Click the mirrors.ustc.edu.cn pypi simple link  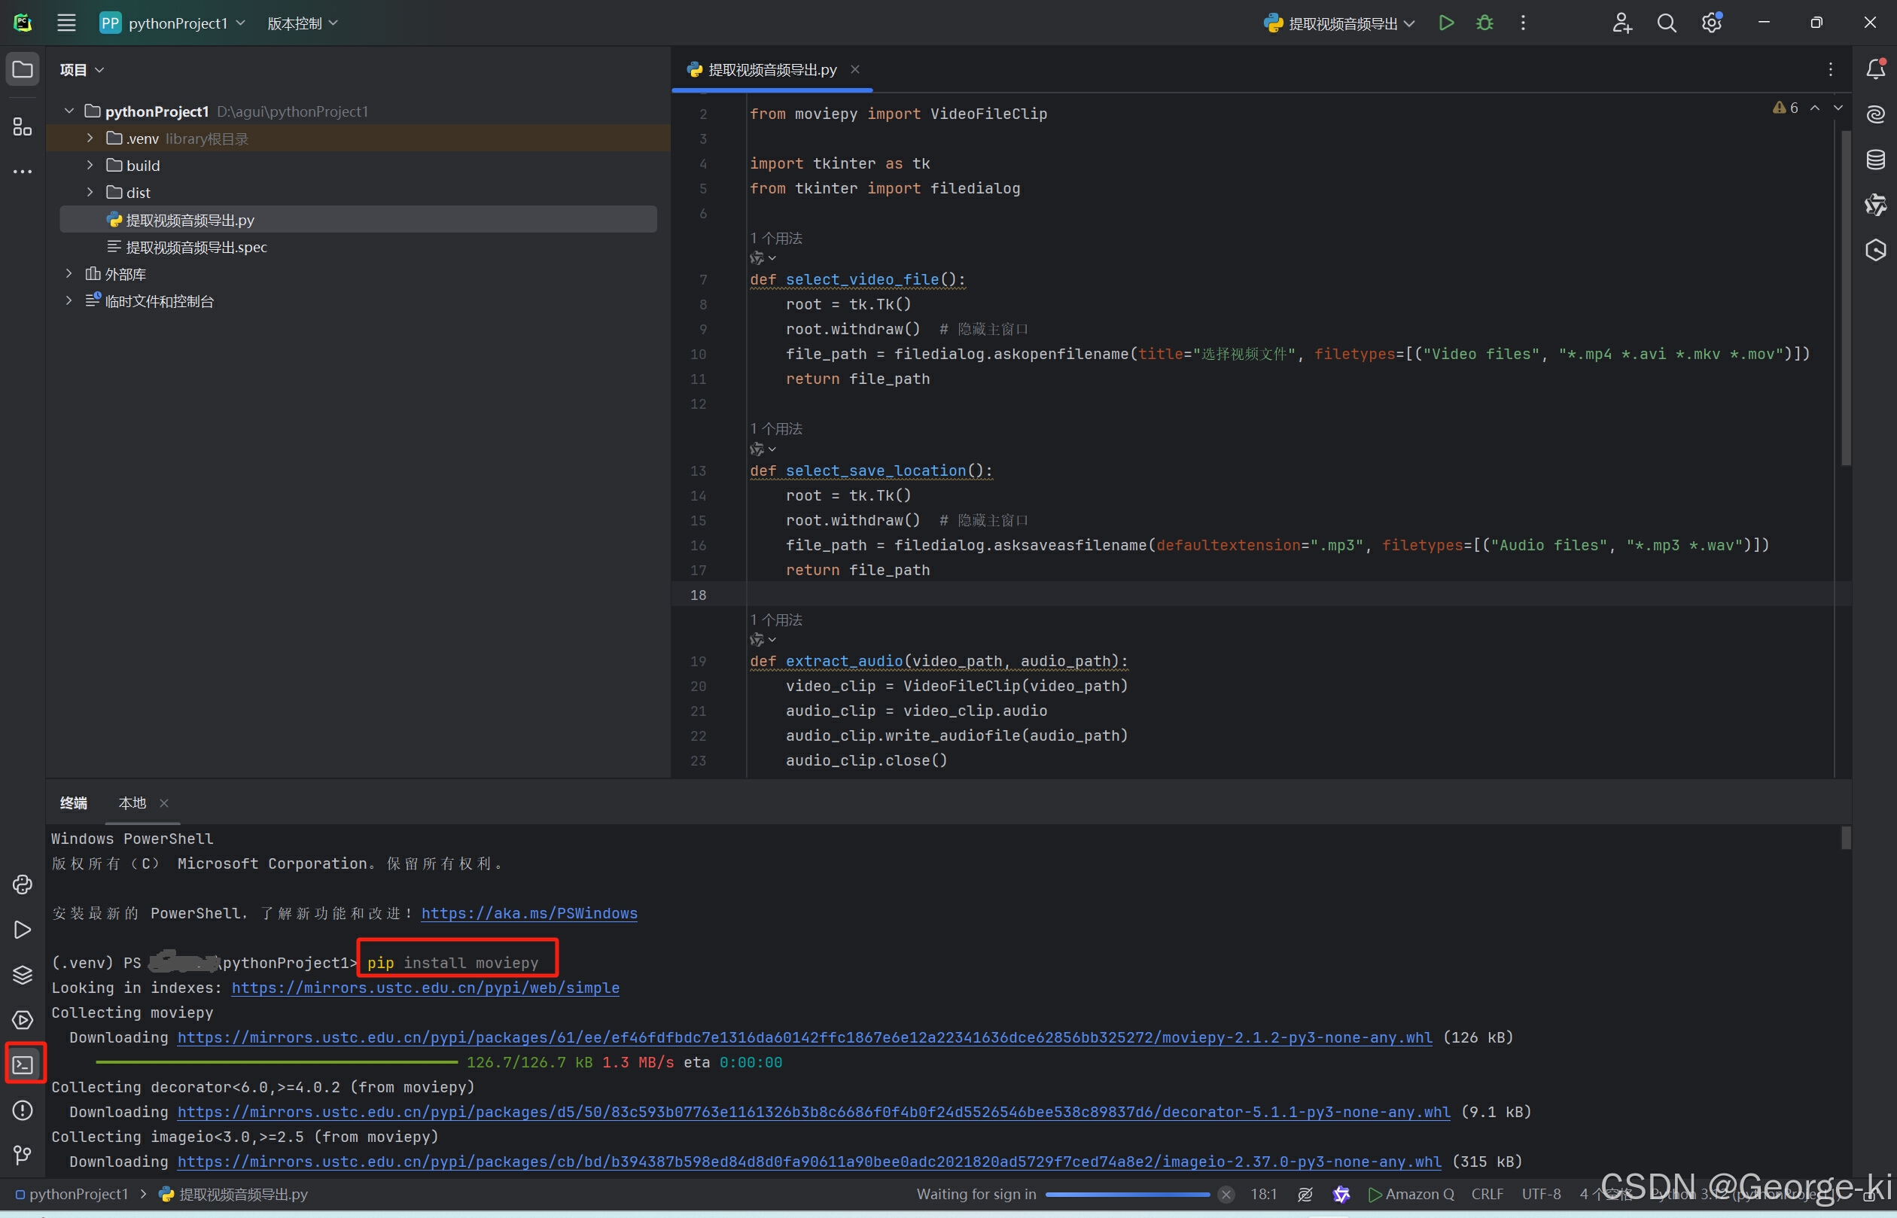point(425,988)
